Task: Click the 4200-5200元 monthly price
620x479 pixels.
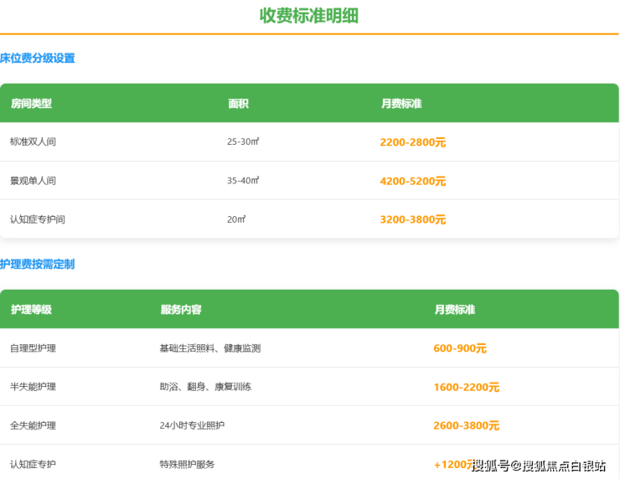Action: pos(412,181)
